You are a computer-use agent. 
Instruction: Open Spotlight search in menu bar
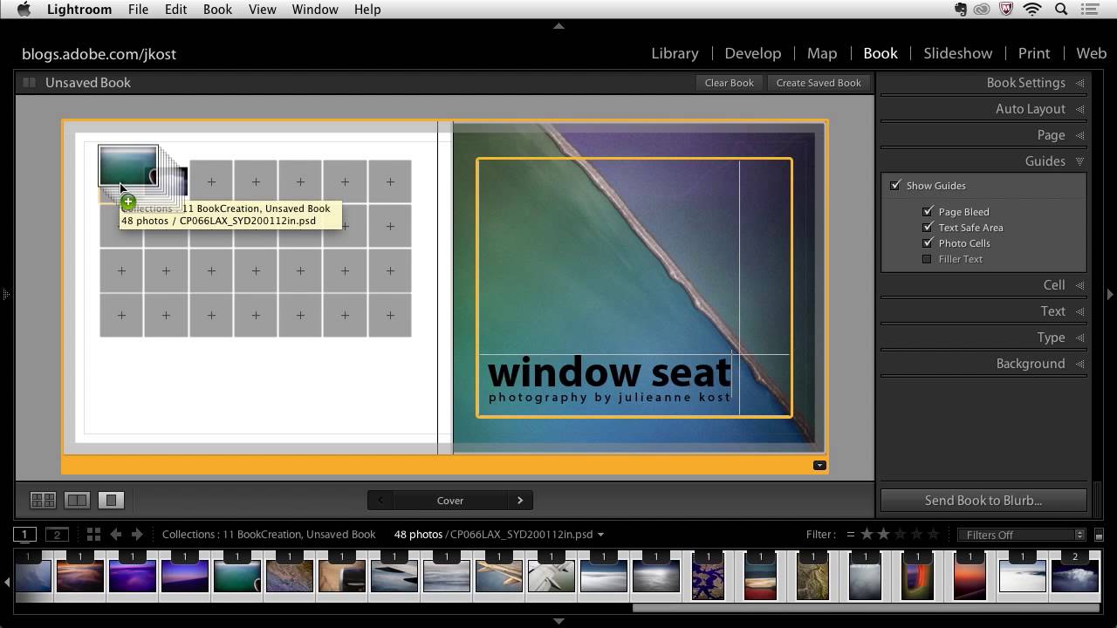click(x=1061, y=10)
